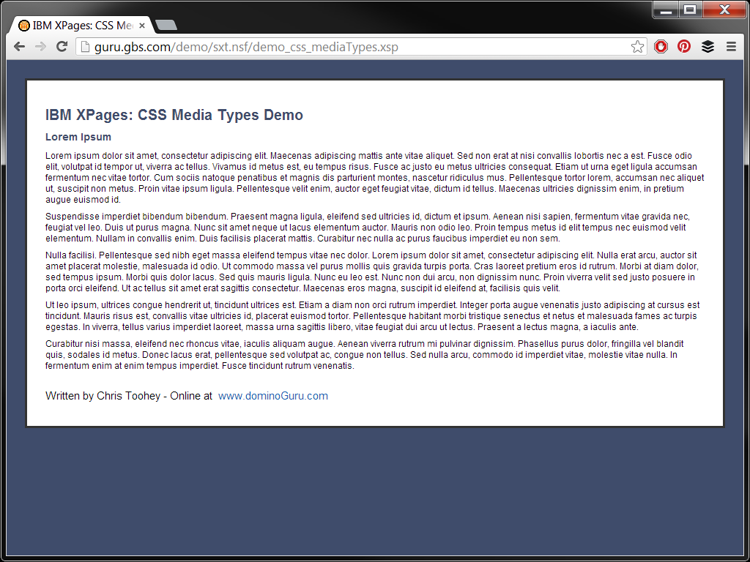The height and width of the screenshot is (562, 750).
Task: Click the heading IBM XPages: CSS Media Types Demo
Action: (x=174, y=115)
